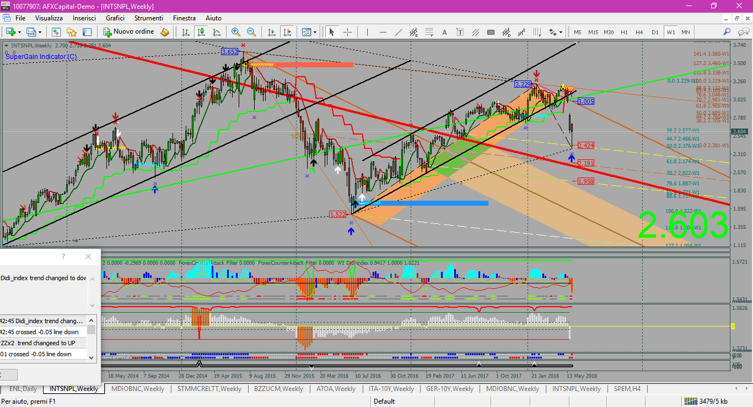This screenshot has height=407, width=753.
Task: Select the Fibonacci retracement tool
Action: click(x=429, y=32)
